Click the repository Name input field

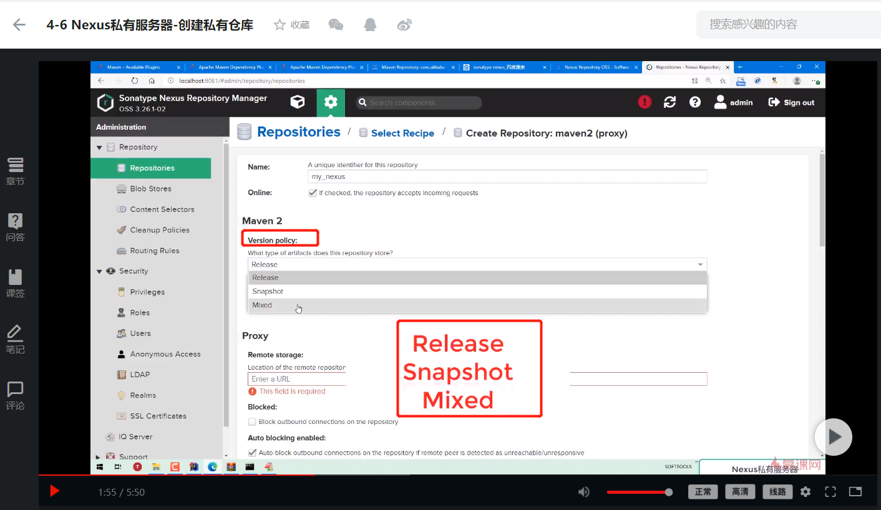(x=507, y=176)
